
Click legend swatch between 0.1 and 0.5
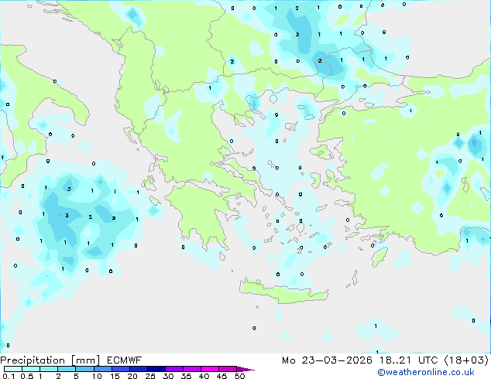(13, 369)
